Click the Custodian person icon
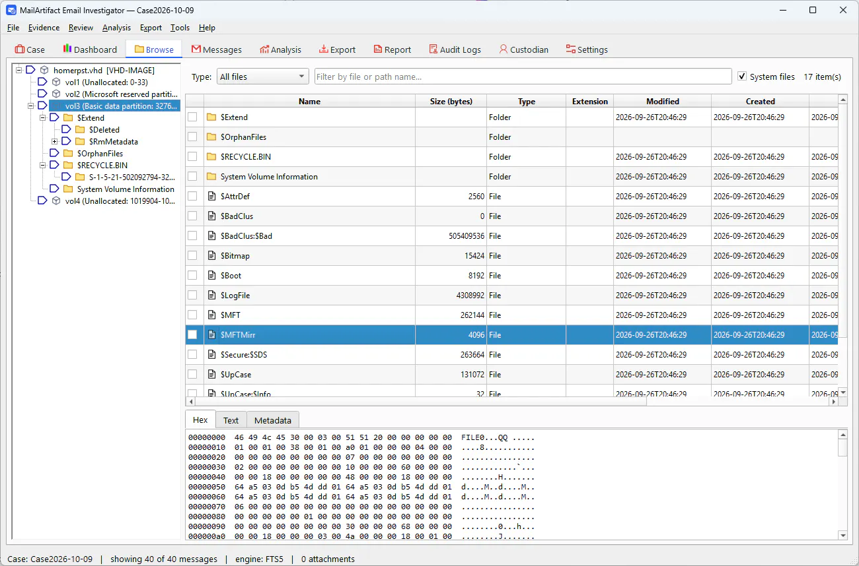 pyautogui.click(x=504, y=49)
